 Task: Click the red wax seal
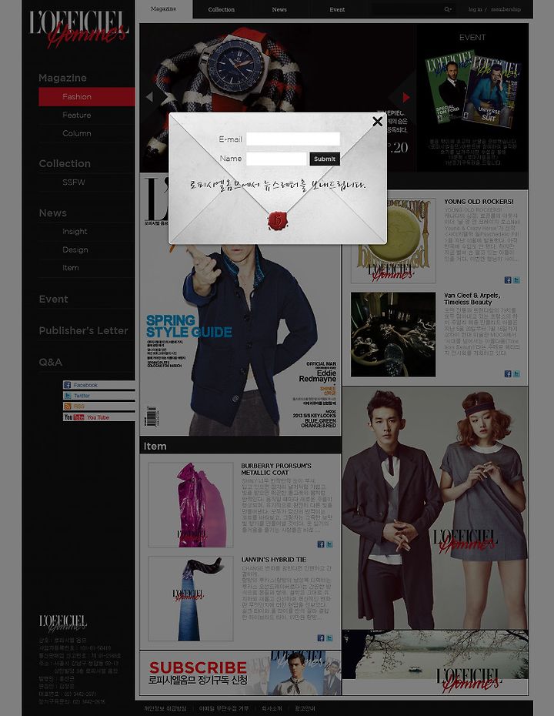[x=278, y=220]
